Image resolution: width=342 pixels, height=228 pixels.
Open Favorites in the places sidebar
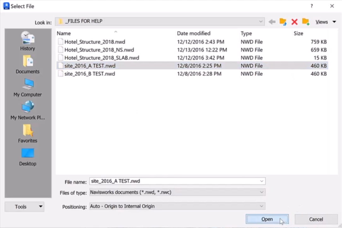pyautogui.click(x=27, y=134)
